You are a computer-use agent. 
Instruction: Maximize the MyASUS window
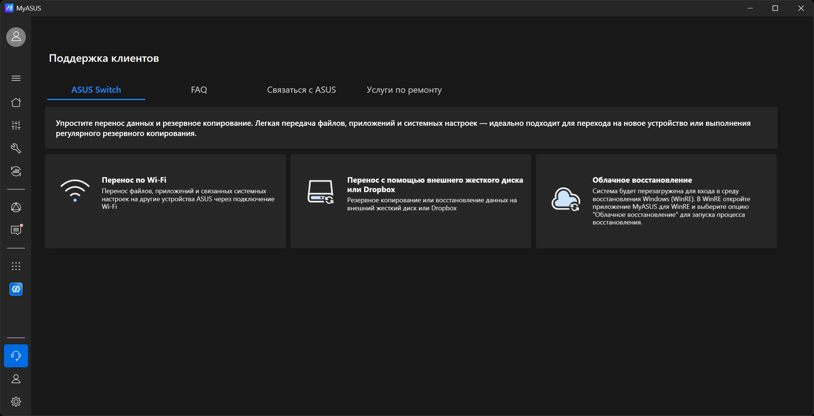[775, 8]
